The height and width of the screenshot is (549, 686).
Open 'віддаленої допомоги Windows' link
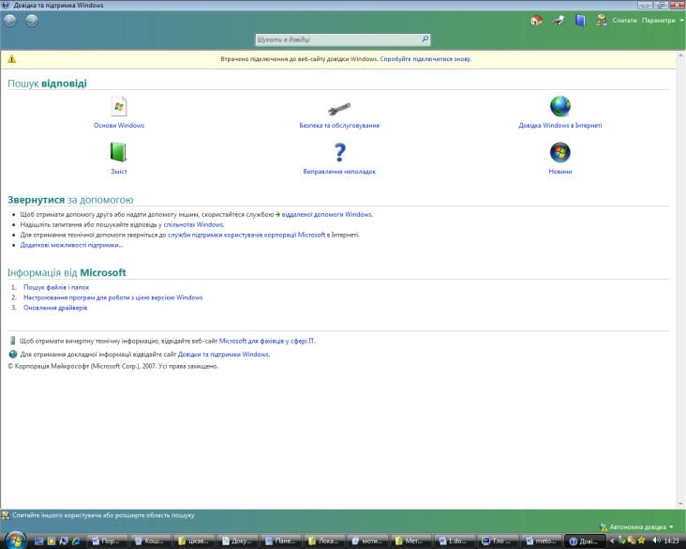point(327,215)
